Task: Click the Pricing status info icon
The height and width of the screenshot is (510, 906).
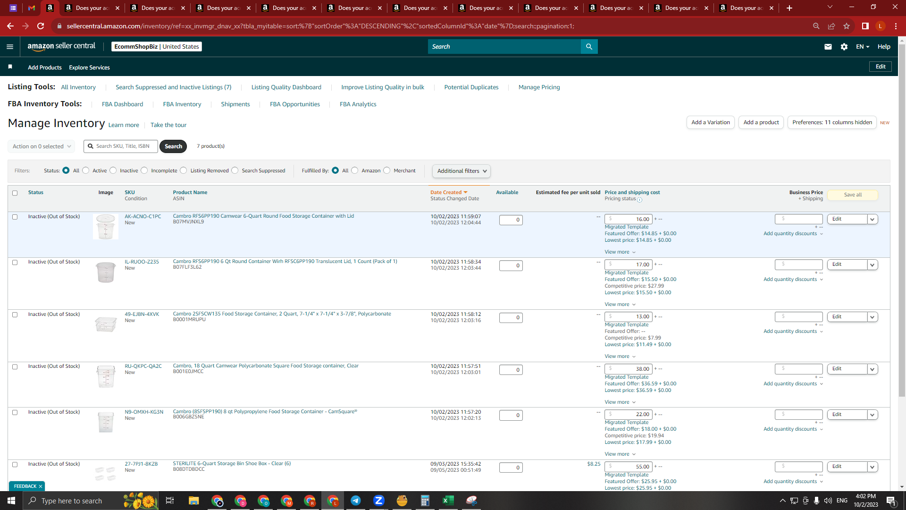Action: (x=640, y=200)
